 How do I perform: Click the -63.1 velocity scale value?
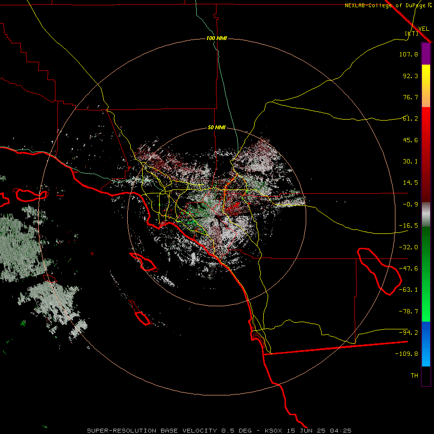[408, 290]
